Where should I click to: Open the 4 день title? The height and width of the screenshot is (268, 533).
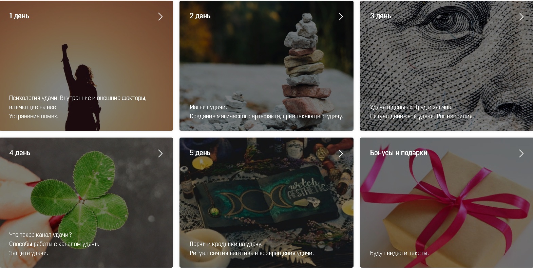[x=20, y=153]
